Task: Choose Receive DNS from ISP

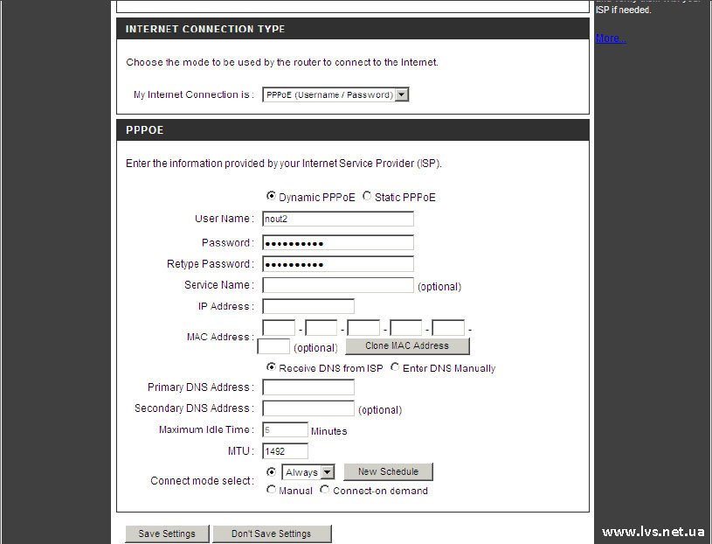Action: 271,367
